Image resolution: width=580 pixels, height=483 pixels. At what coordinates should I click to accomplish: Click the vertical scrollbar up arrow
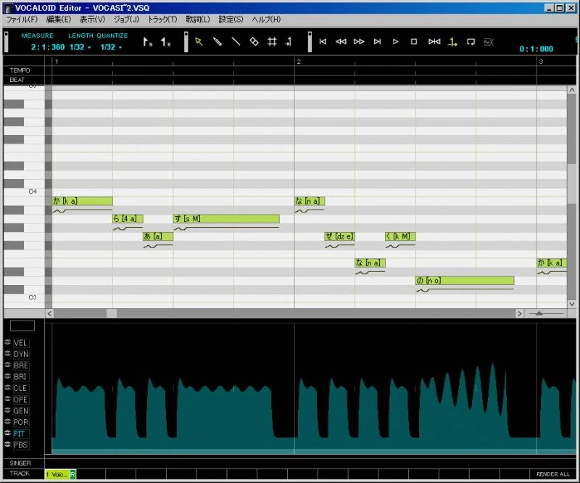[572, 90]
